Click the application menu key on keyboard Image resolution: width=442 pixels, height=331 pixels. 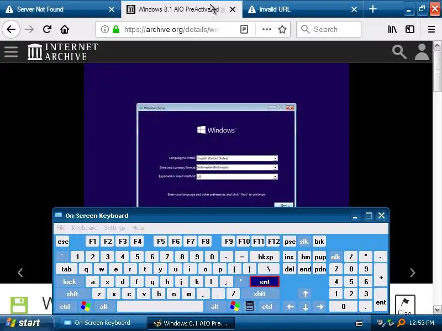tap(250, 306)
